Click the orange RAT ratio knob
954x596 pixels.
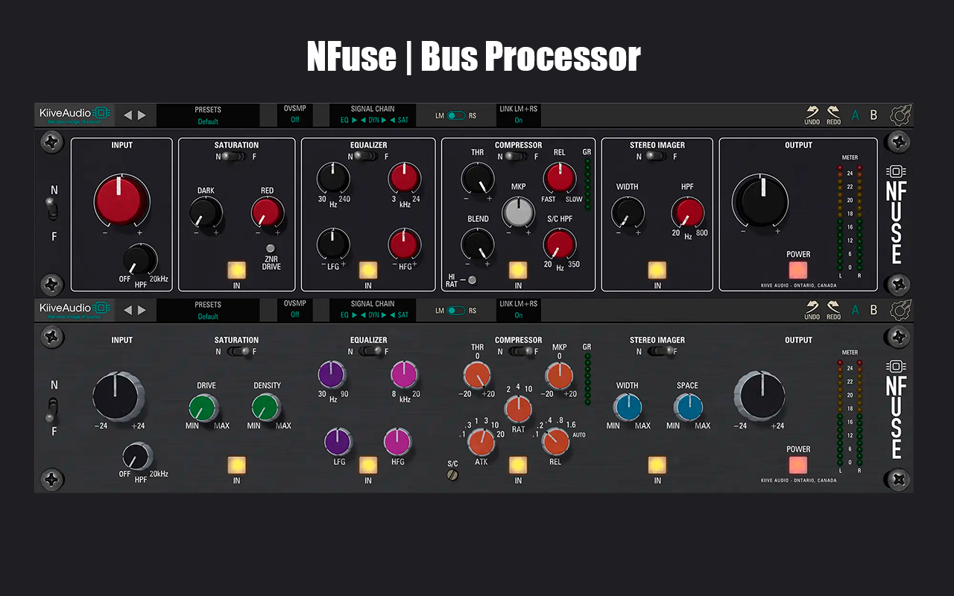click(518, 410)
